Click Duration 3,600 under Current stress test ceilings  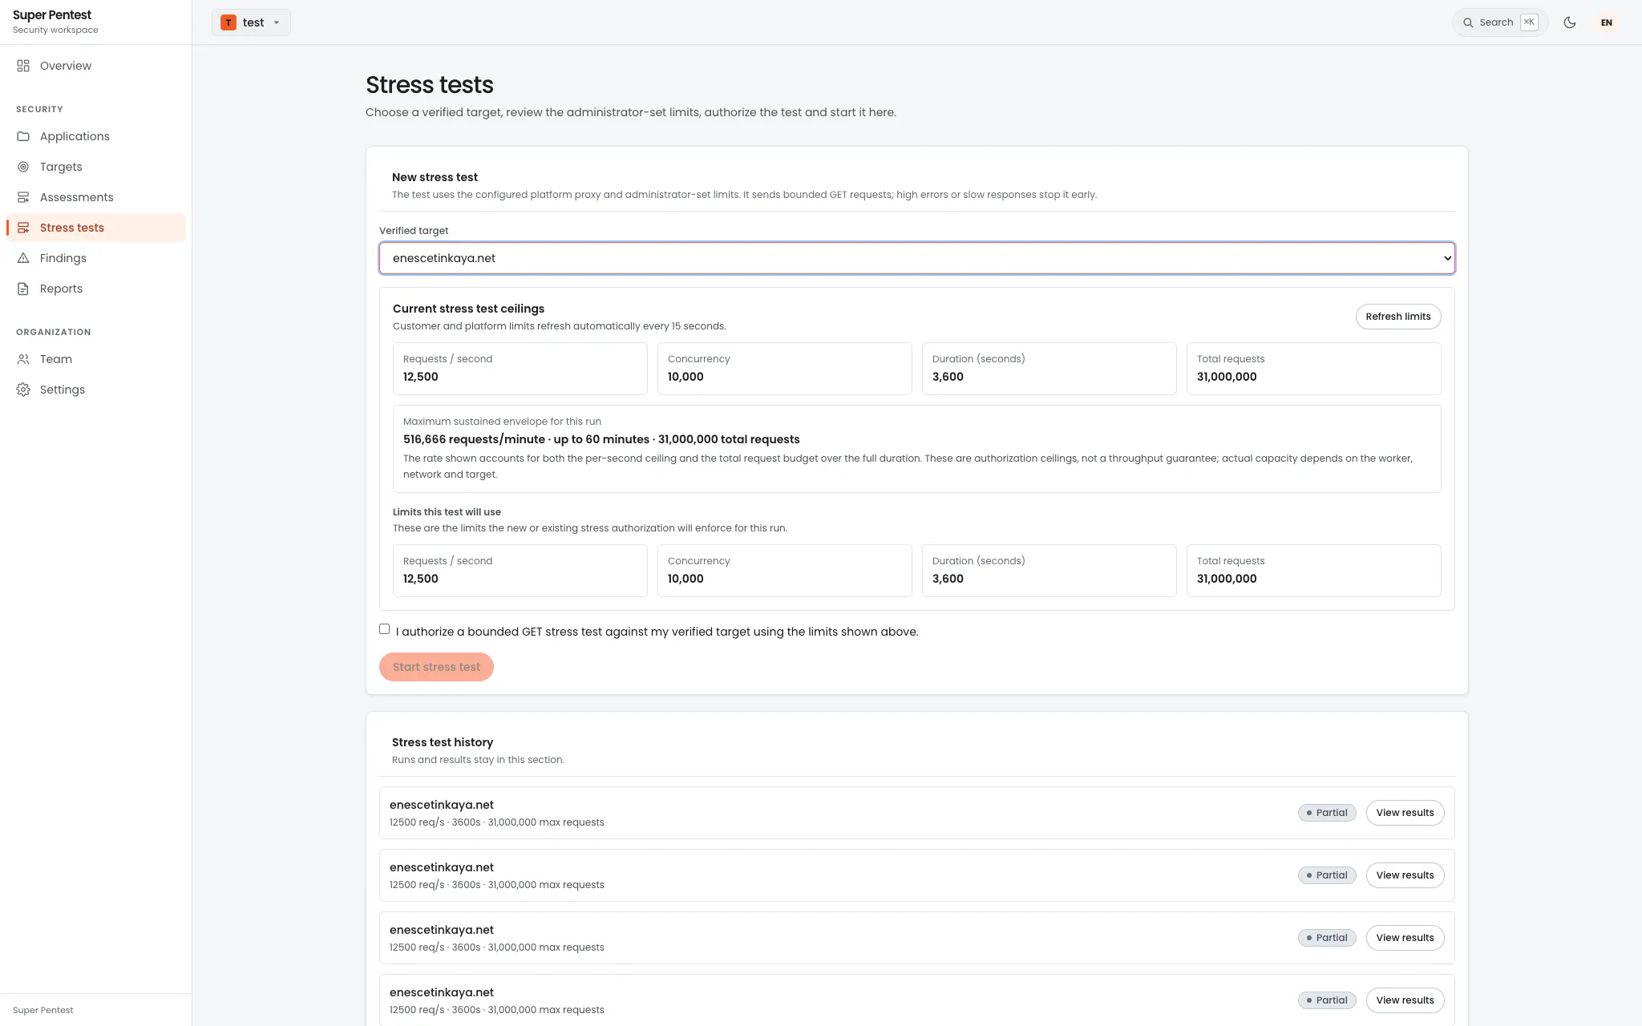pos(1049,369)
